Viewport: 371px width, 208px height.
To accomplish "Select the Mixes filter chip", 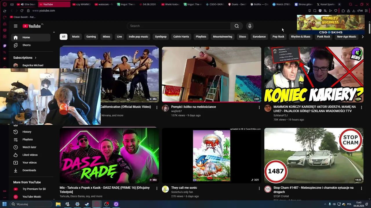I will coord(106,37).
